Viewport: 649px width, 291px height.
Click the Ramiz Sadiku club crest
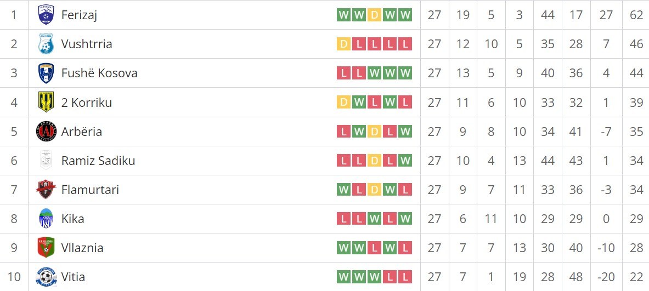tap(46, 161)
